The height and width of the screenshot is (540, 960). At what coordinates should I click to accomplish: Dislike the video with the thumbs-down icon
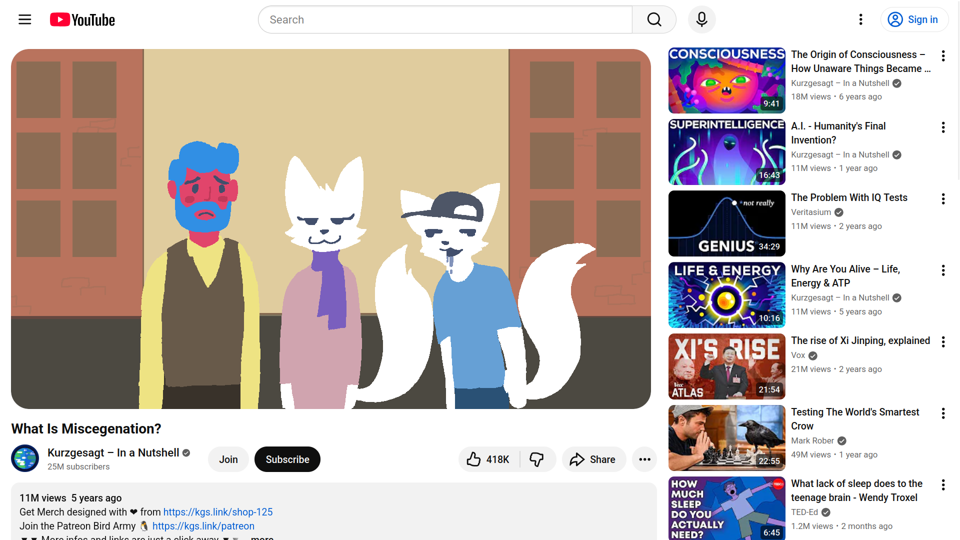(536, 459)
